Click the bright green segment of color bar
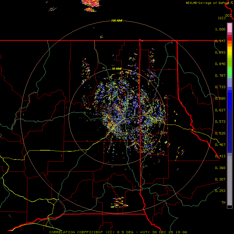The height and width of the screenshot is (234, 234). (x=230, y=71)
